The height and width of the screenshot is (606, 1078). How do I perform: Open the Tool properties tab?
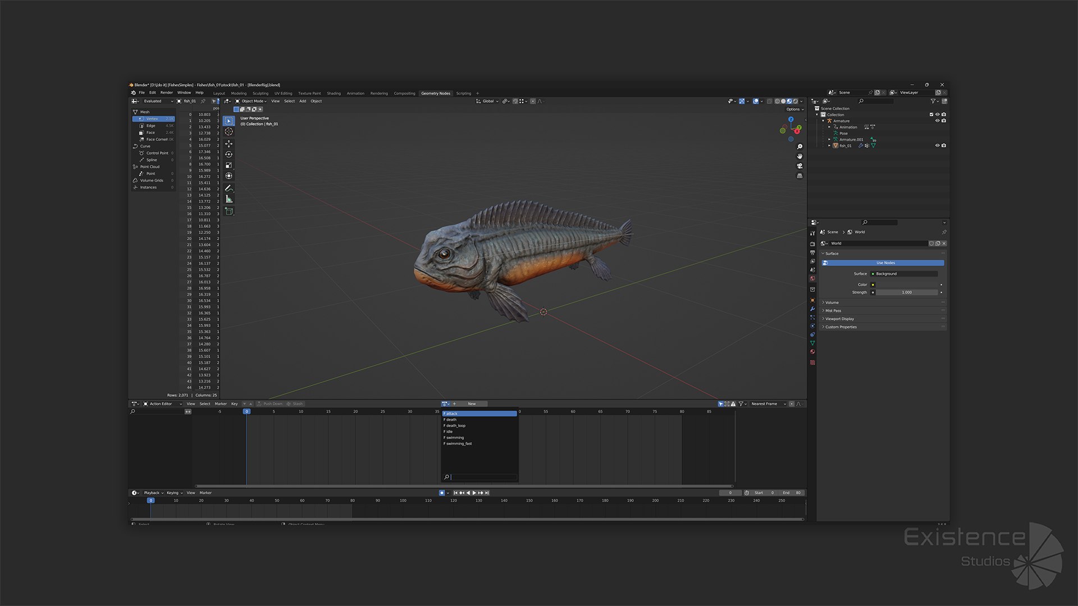point(812,233)
